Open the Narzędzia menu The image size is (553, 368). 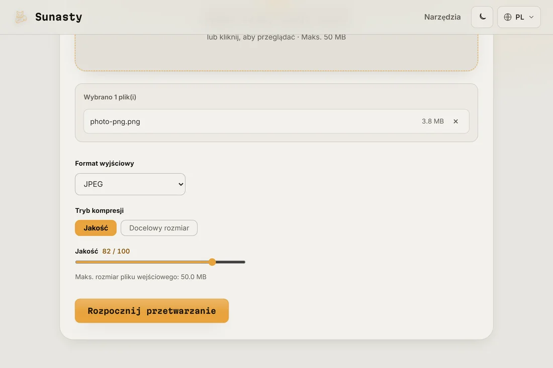click(x=442, y=17)
